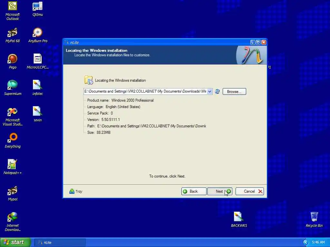The height and width of the screenshot is (247, 330).
Task: Open the QtEmu desktop icon
Action: tap(38, 9)
